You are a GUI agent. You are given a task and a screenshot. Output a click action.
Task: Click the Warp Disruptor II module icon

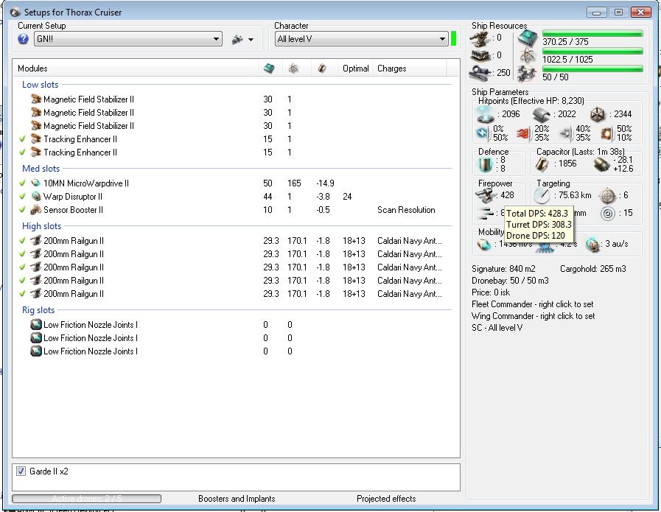point(36,197)
